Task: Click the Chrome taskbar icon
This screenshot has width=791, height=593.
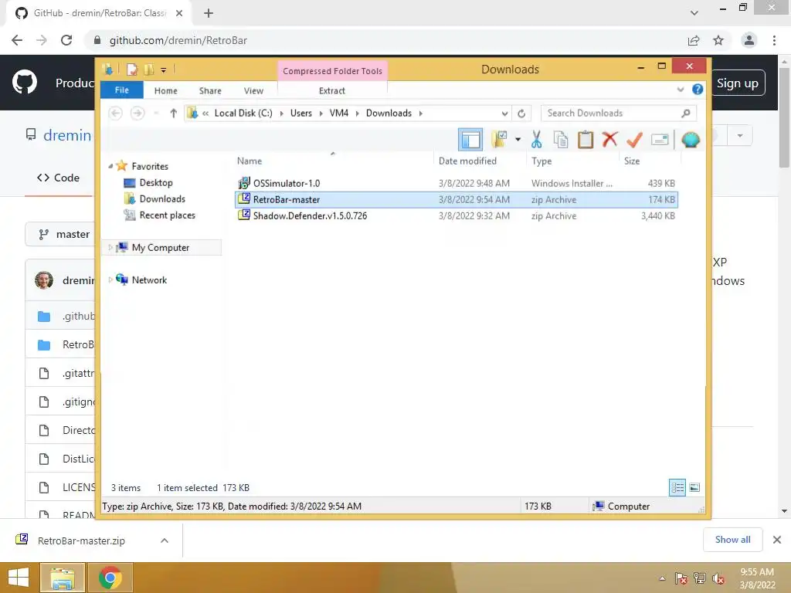Action: 110,578
